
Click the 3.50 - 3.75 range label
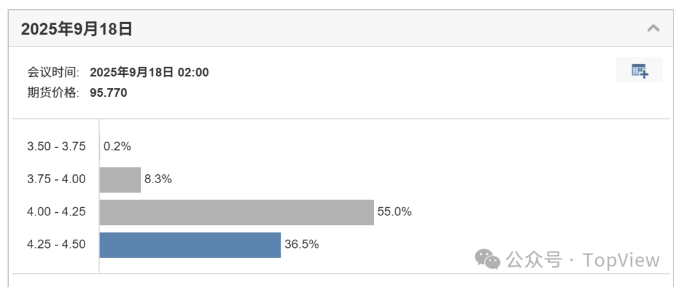[x=57, y=147]
